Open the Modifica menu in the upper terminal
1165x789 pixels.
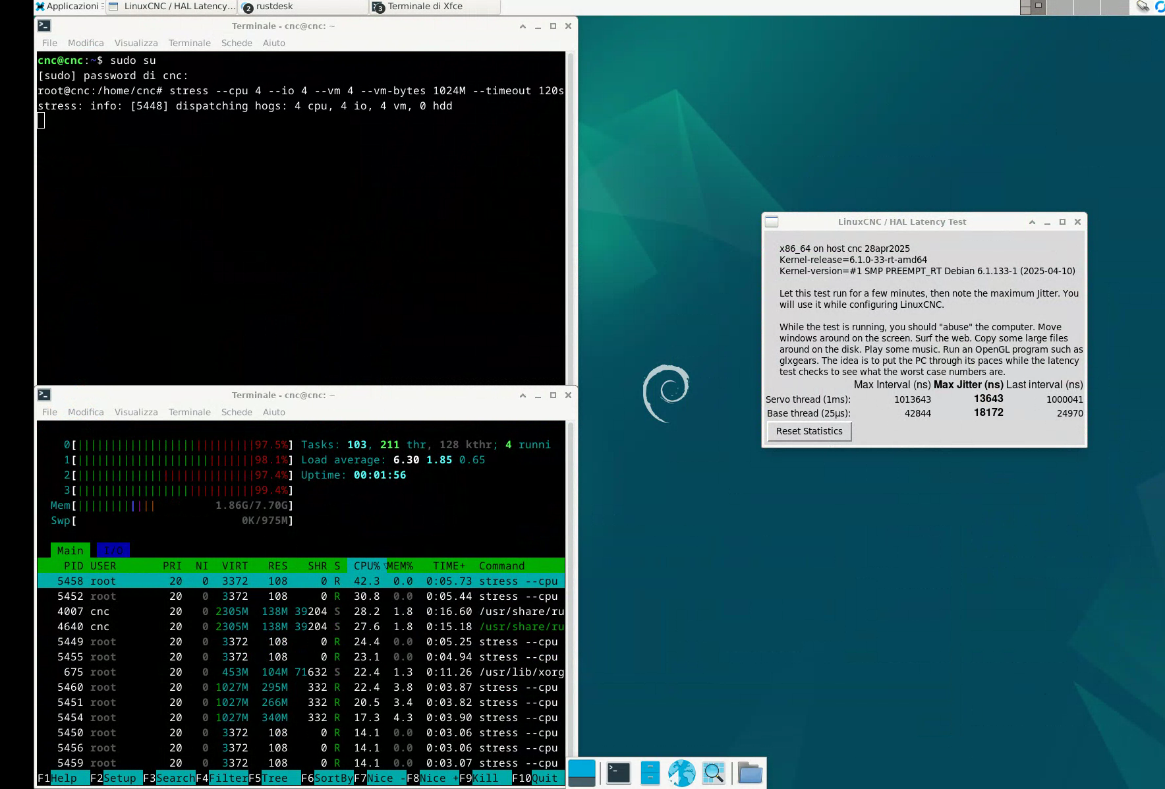pos(86,43)
